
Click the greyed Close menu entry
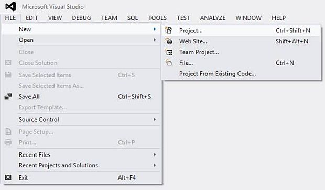tap(81, 52)
